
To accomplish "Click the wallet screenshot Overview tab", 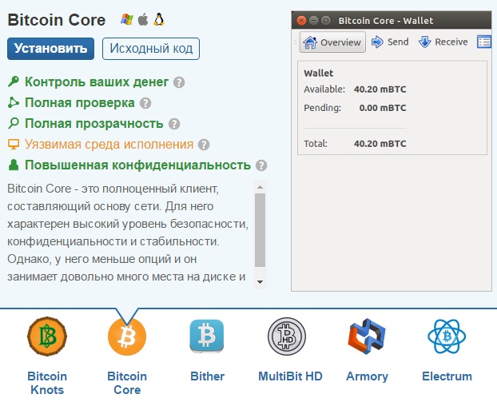I will click(x=332, y=42).
